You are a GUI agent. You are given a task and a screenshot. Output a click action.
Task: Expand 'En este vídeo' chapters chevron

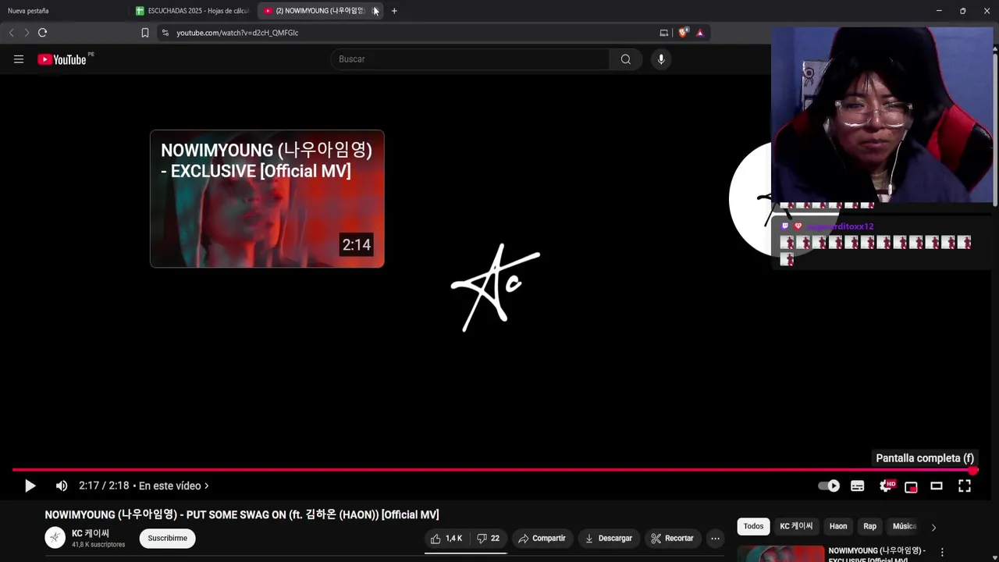[206, 486]
